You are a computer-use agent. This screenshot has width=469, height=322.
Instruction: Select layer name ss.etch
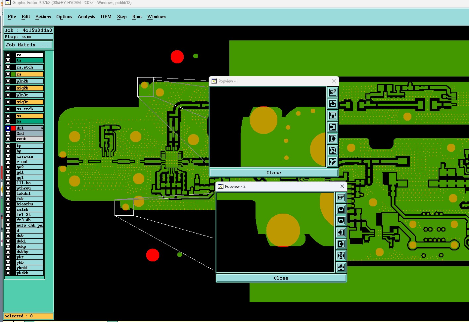tap(30, 109)
